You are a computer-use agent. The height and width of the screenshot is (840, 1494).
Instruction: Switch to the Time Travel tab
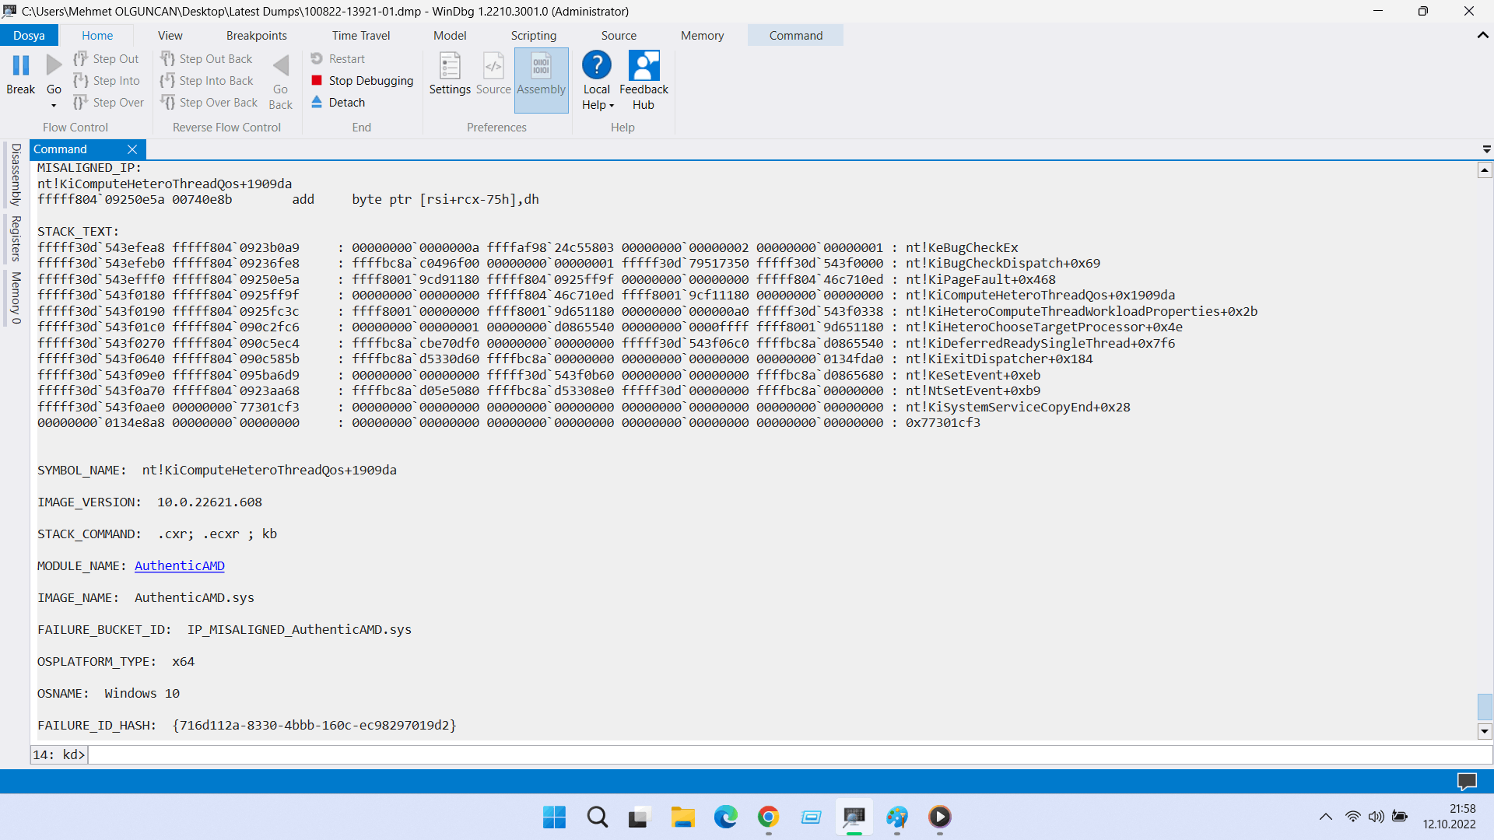(360, 36)
